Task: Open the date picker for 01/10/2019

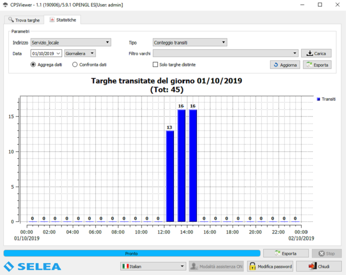Action: pos(58,53)
